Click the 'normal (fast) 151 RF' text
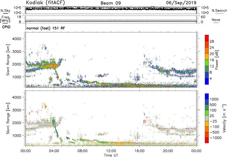This screenshot has height=157, width=227. point(46,28)
